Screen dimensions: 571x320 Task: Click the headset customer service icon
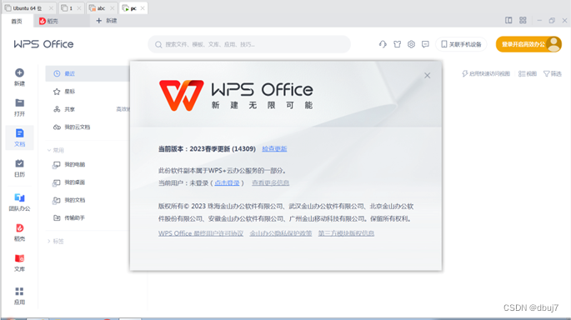click(x=383, y=44)
